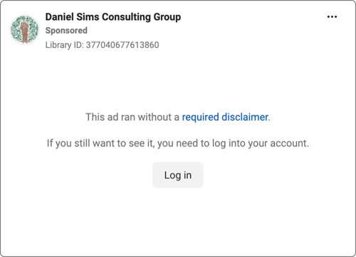The width and height of the screenshot is (356, 257).
Task: Click the word 'disclaimer' in blue
Action: click(x=245, y=117)
